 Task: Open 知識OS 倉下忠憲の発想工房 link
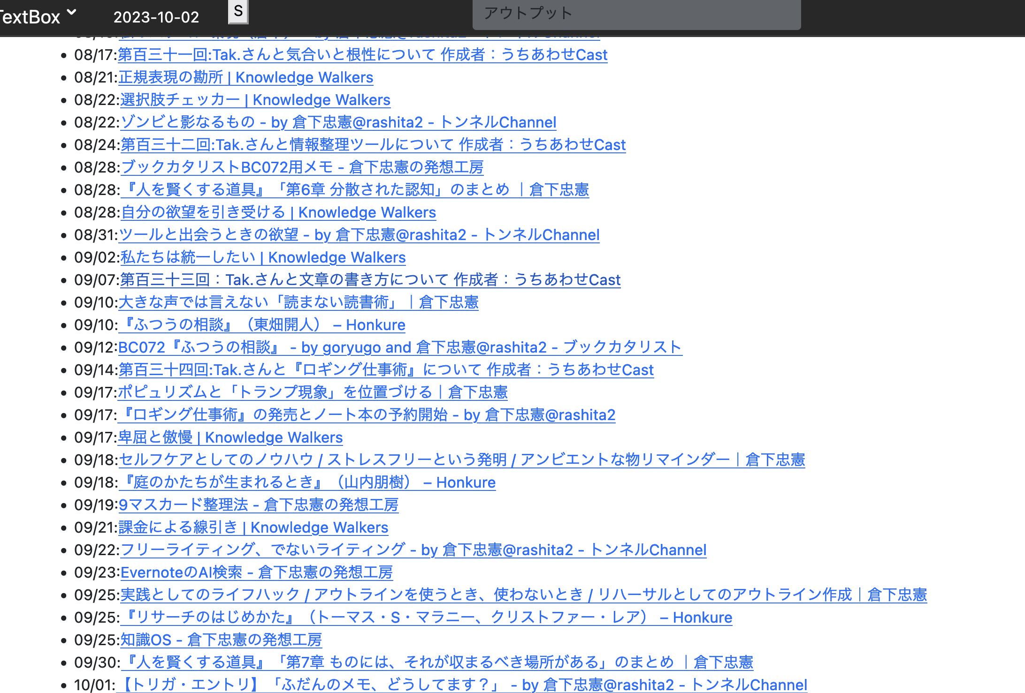(x=222, y=640)
